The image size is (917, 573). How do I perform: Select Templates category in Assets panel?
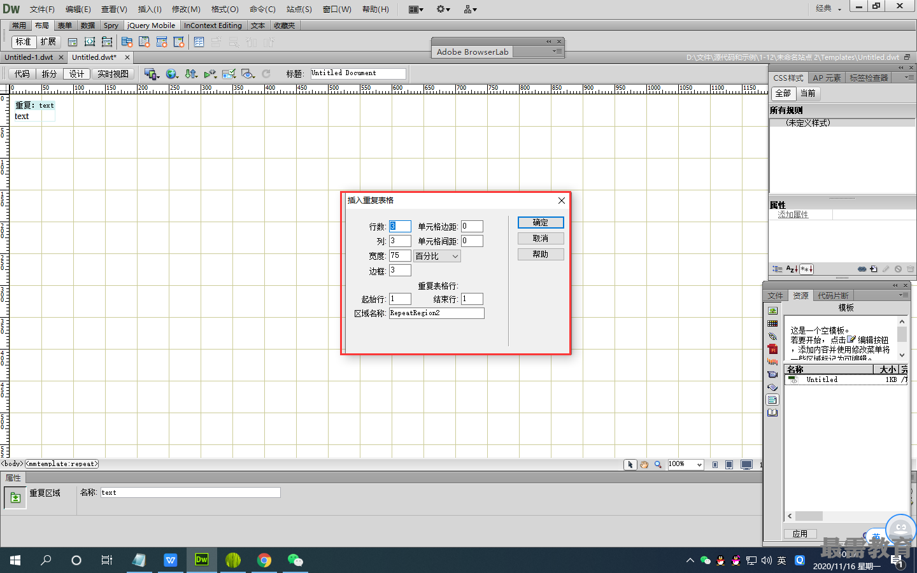click(x=772, y=400)
